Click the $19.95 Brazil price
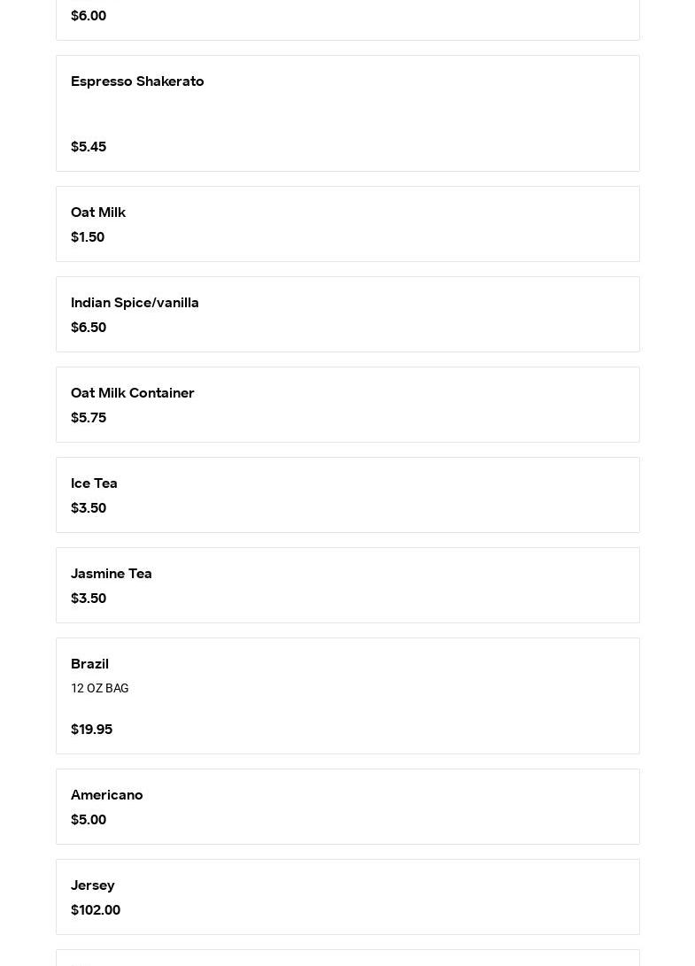695x966 pixels. click(x=91, y=730)
